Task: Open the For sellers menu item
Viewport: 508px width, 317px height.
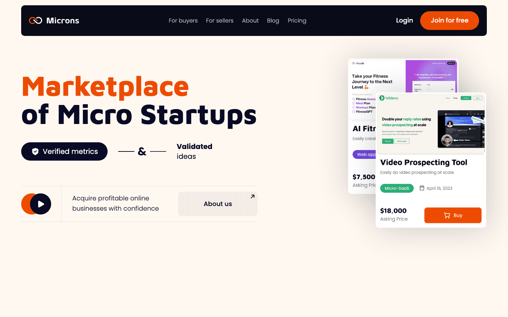Action: click(x=219, y=20)
